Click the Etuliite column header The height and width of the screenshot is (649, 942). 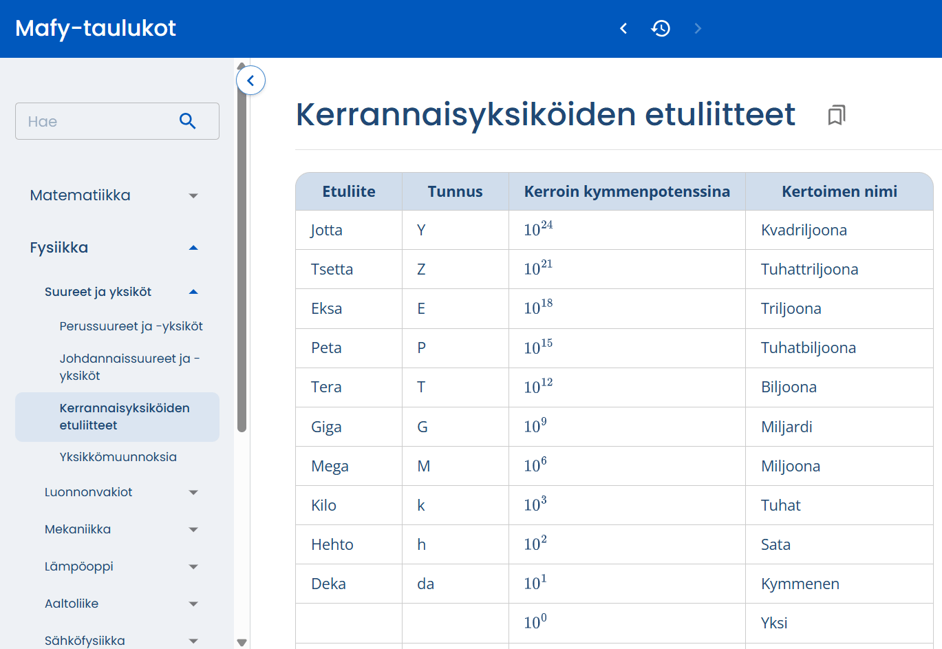coord(349,191)
